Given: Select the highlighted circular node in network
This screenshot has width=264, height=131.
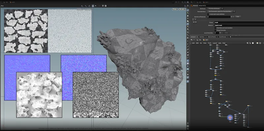Looking at the screenshot, I should point(230,118).
